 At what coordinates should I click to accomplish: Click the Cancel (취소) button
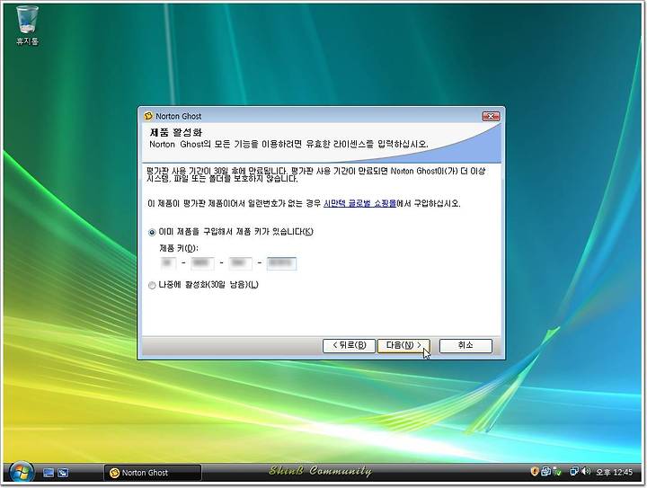(465, 346)
